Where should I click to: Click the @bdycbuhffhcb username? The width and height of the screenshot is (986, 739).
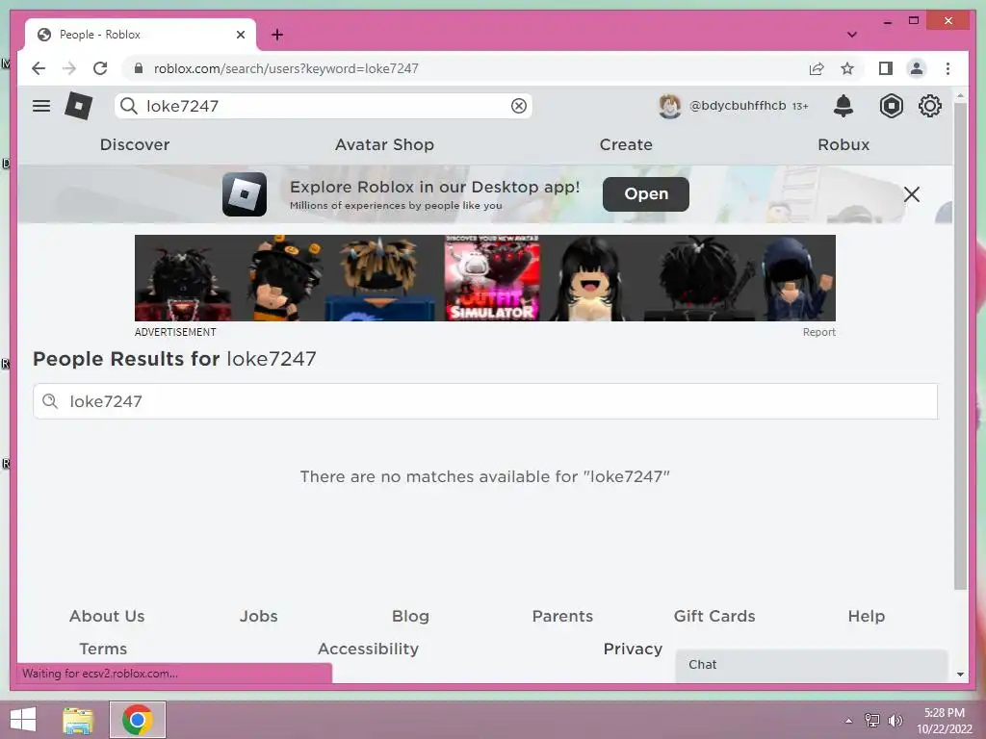(x=738, y=106)
